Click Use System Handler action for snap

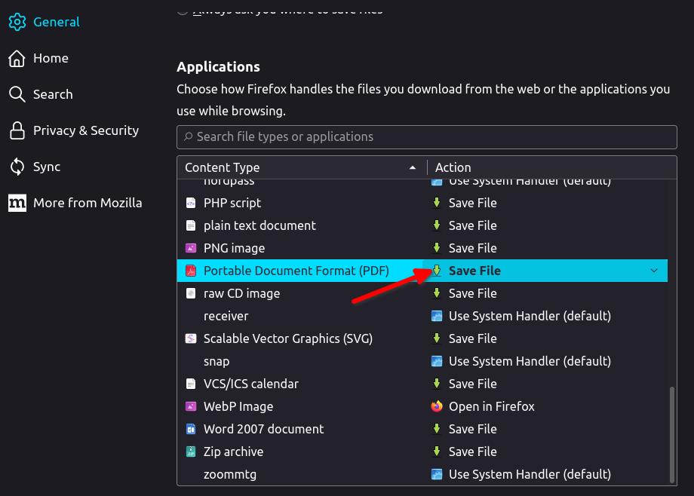pyautogui.click(x=530, y=361)
